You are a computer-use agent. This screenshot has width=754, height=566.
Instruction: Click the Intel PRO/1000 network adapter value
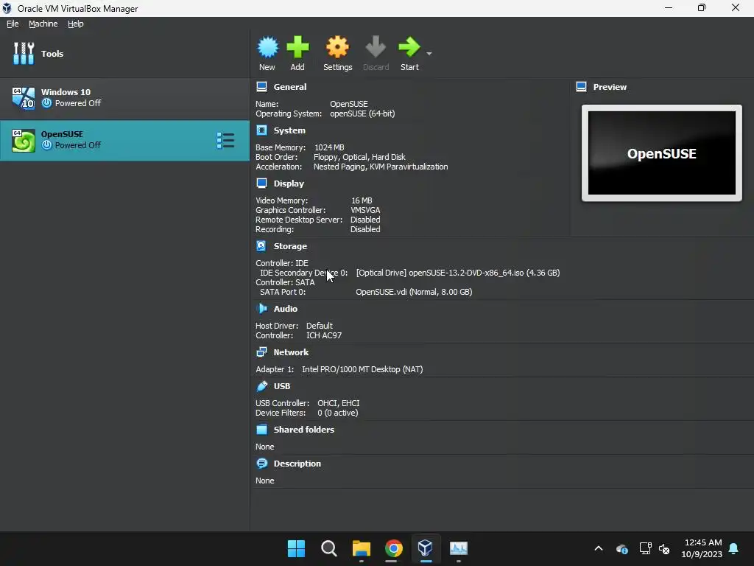pos(362,369)
